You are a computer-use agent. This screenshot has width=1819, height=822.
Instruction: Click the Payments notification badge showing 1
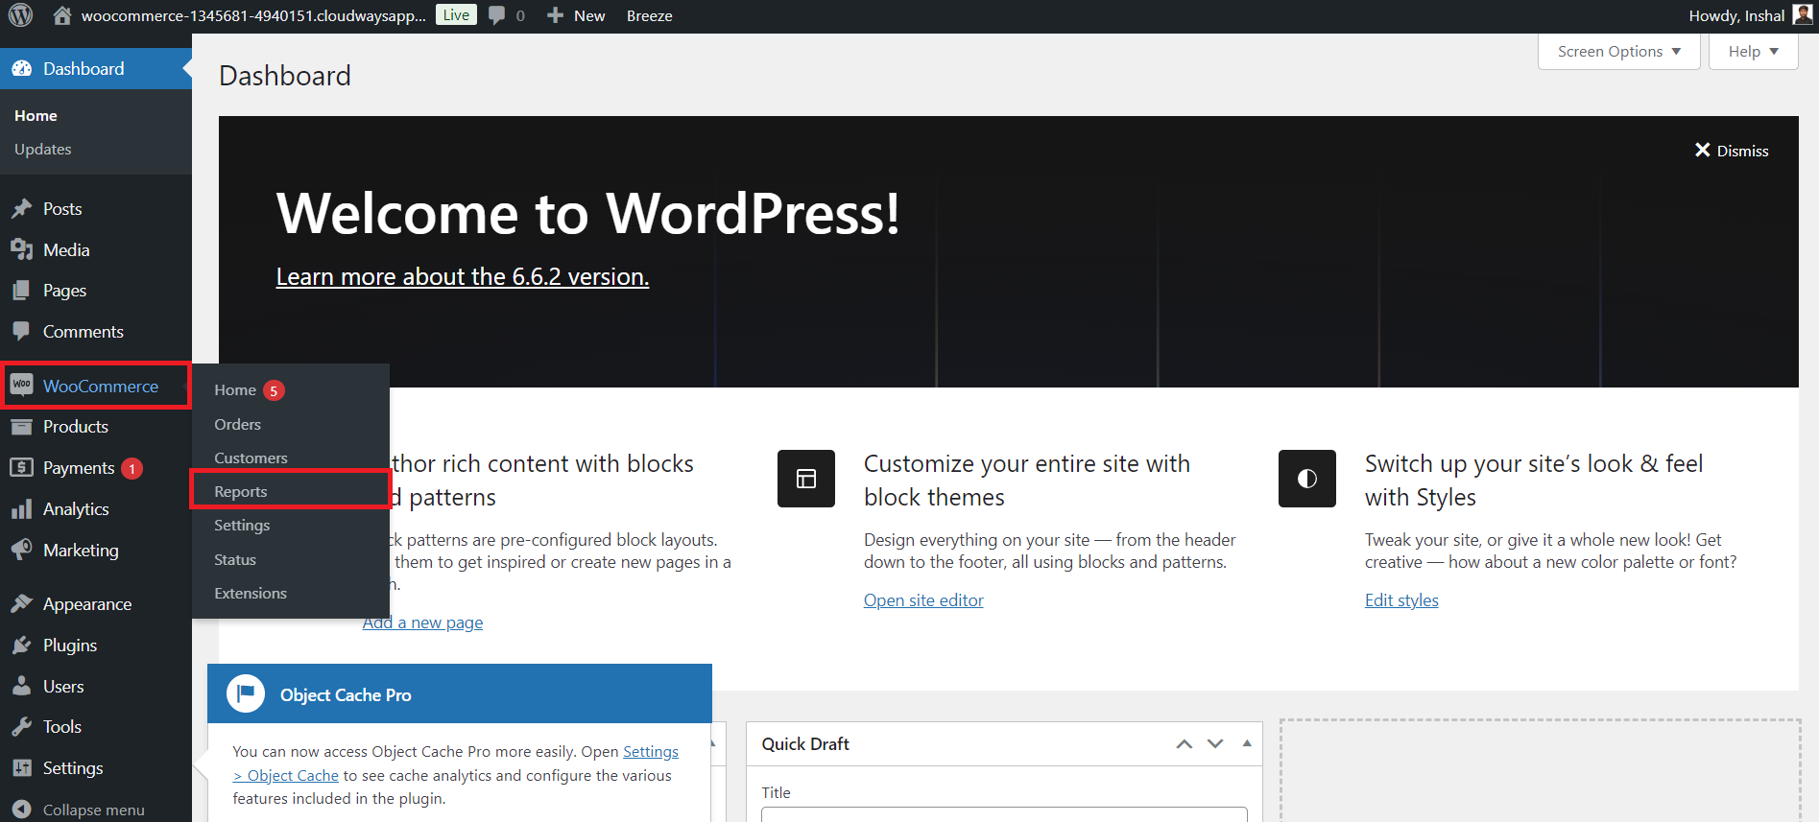pyautogui.click(x=132, y=468)
